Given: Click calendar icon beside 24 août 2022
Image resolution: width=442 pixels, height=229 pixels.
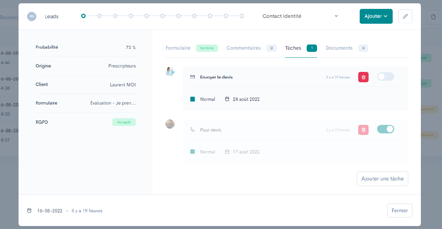Looking at the screenshot, I should 227,99.
